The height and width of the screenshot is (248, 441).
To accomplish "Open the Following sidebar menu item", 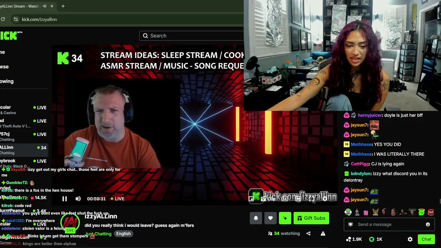I will 7,81.
